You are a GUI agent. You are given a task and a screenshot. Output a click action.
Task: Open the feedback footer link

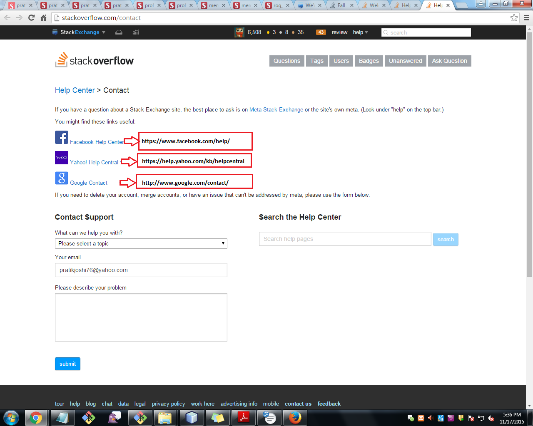(x=329, y=404)
